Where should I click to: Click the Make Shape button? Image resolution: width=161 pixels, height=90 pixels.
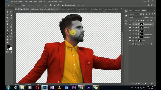(45, 5)
